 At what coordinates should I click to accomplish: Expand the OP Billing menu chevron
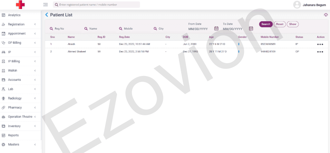pos(35,43)
